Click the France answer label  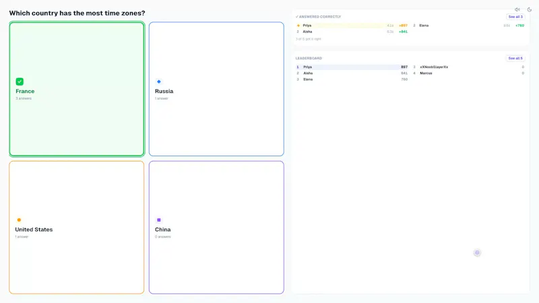pyautogui.click(x=25, y=91)
